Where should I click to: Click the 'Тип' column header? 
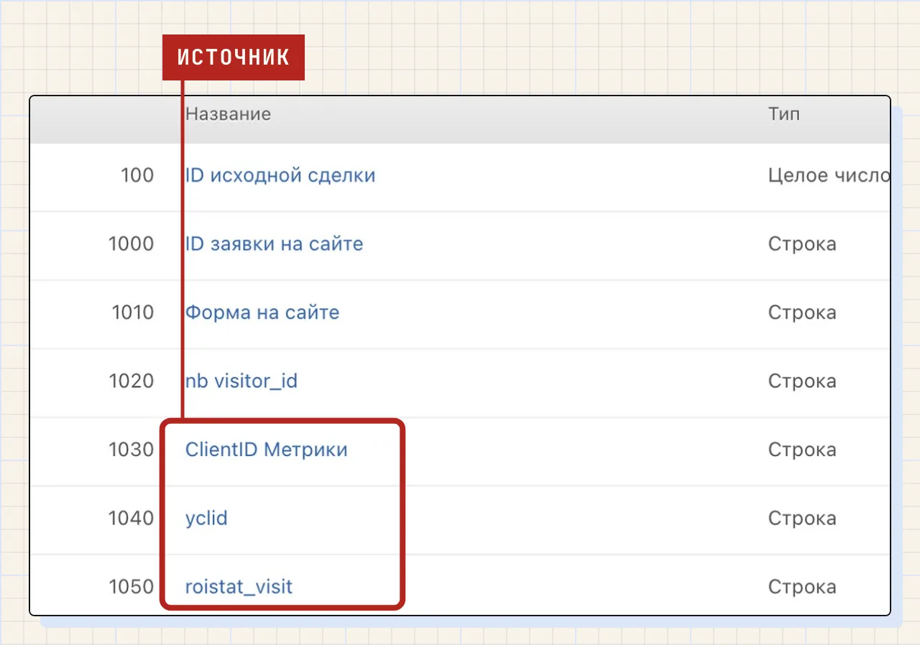[x=784, y=113]
